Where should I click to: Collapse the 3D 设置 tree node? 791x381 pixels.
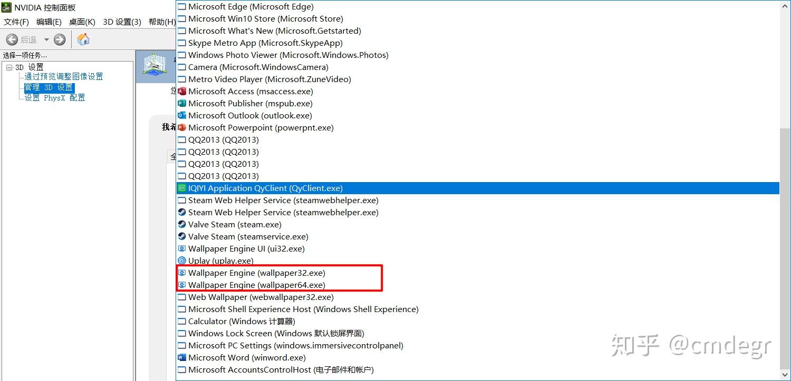(9, 67)
